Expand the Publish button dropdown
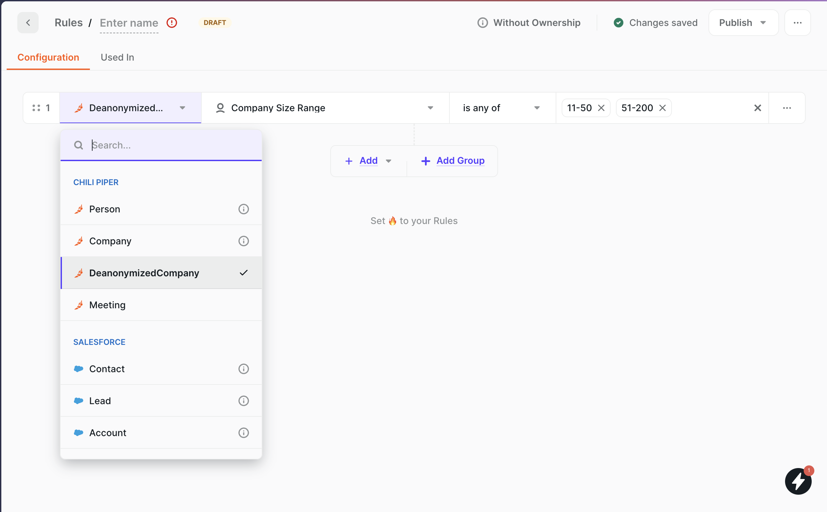 click(763, 23)
